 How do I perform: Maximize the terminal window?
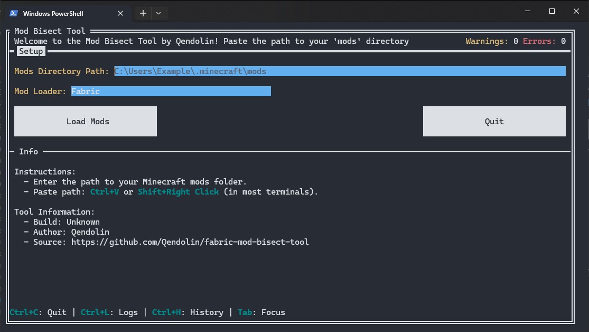[x=552, y=11]
